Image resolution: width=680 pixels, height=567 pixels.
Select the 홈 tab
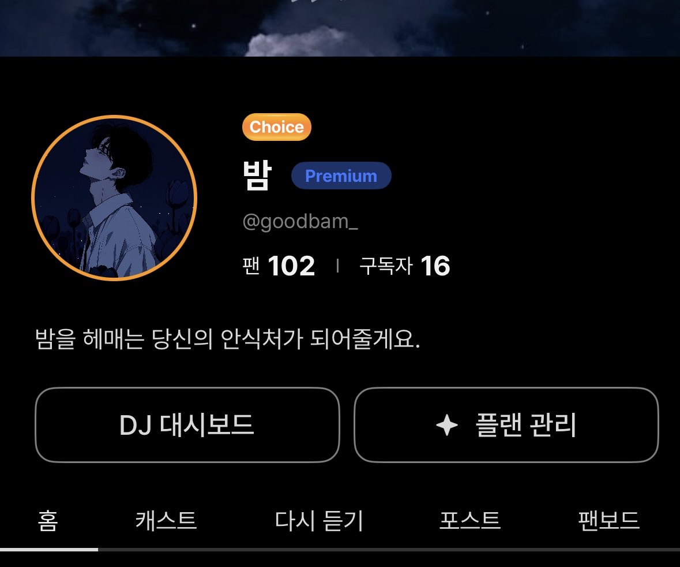48,521
